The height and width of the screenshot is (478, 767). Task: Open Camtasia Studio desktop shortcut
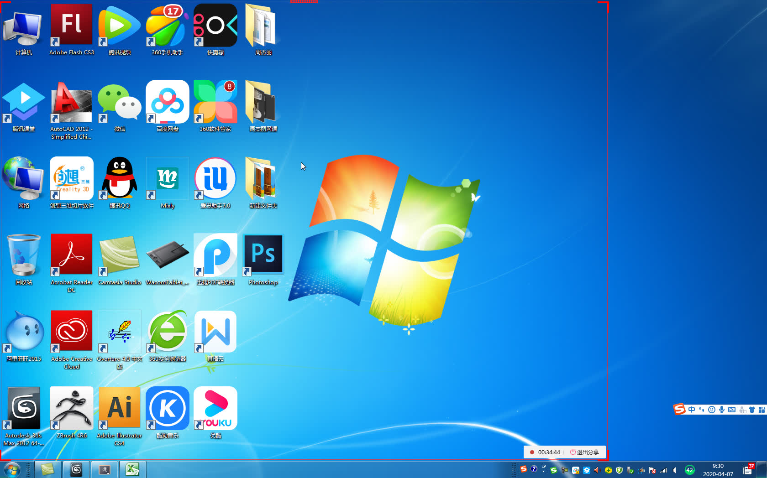point(120,260)
